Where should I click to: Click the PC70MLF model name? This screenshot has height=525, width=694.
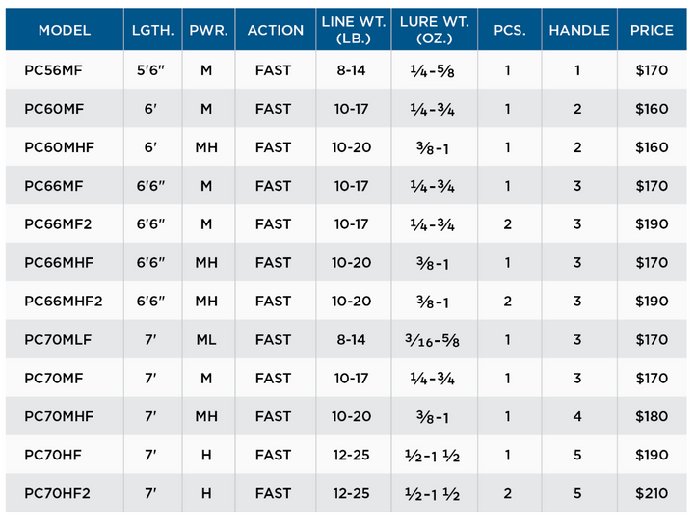tap(58, 340)
